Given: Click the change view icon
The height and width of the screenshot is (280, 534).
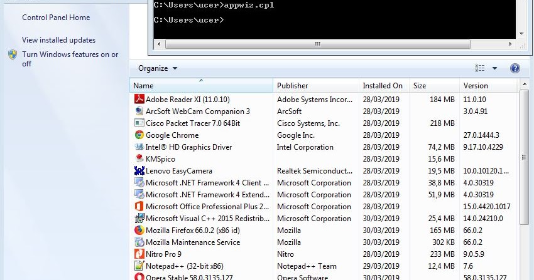Looking at the screenshot, I should click(x=479, y=68).
